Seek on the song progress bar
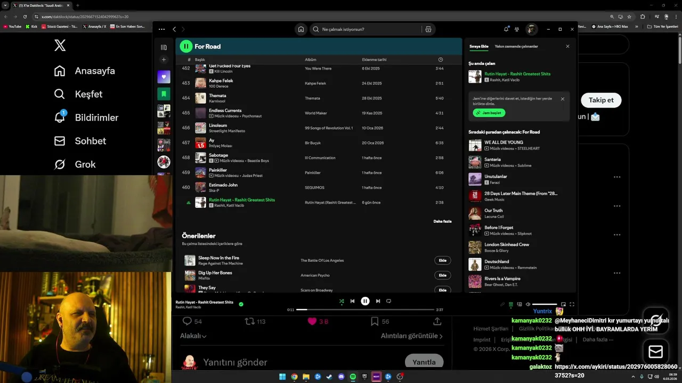 click(x=365, y=310)
